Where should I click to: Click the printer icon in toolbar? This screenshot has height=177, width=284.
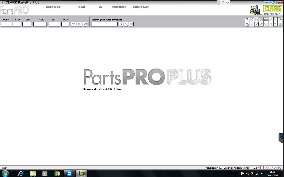(x=257, y=20)
